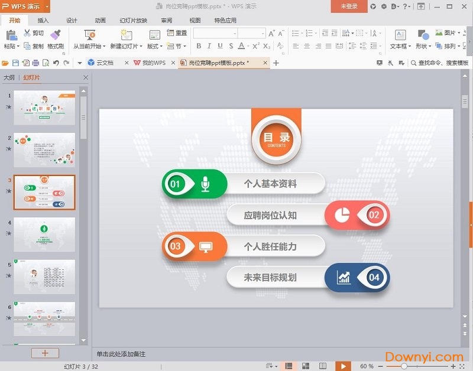Switch to the 大纲 outline tab
473x371 pixels.
point(9,77)
